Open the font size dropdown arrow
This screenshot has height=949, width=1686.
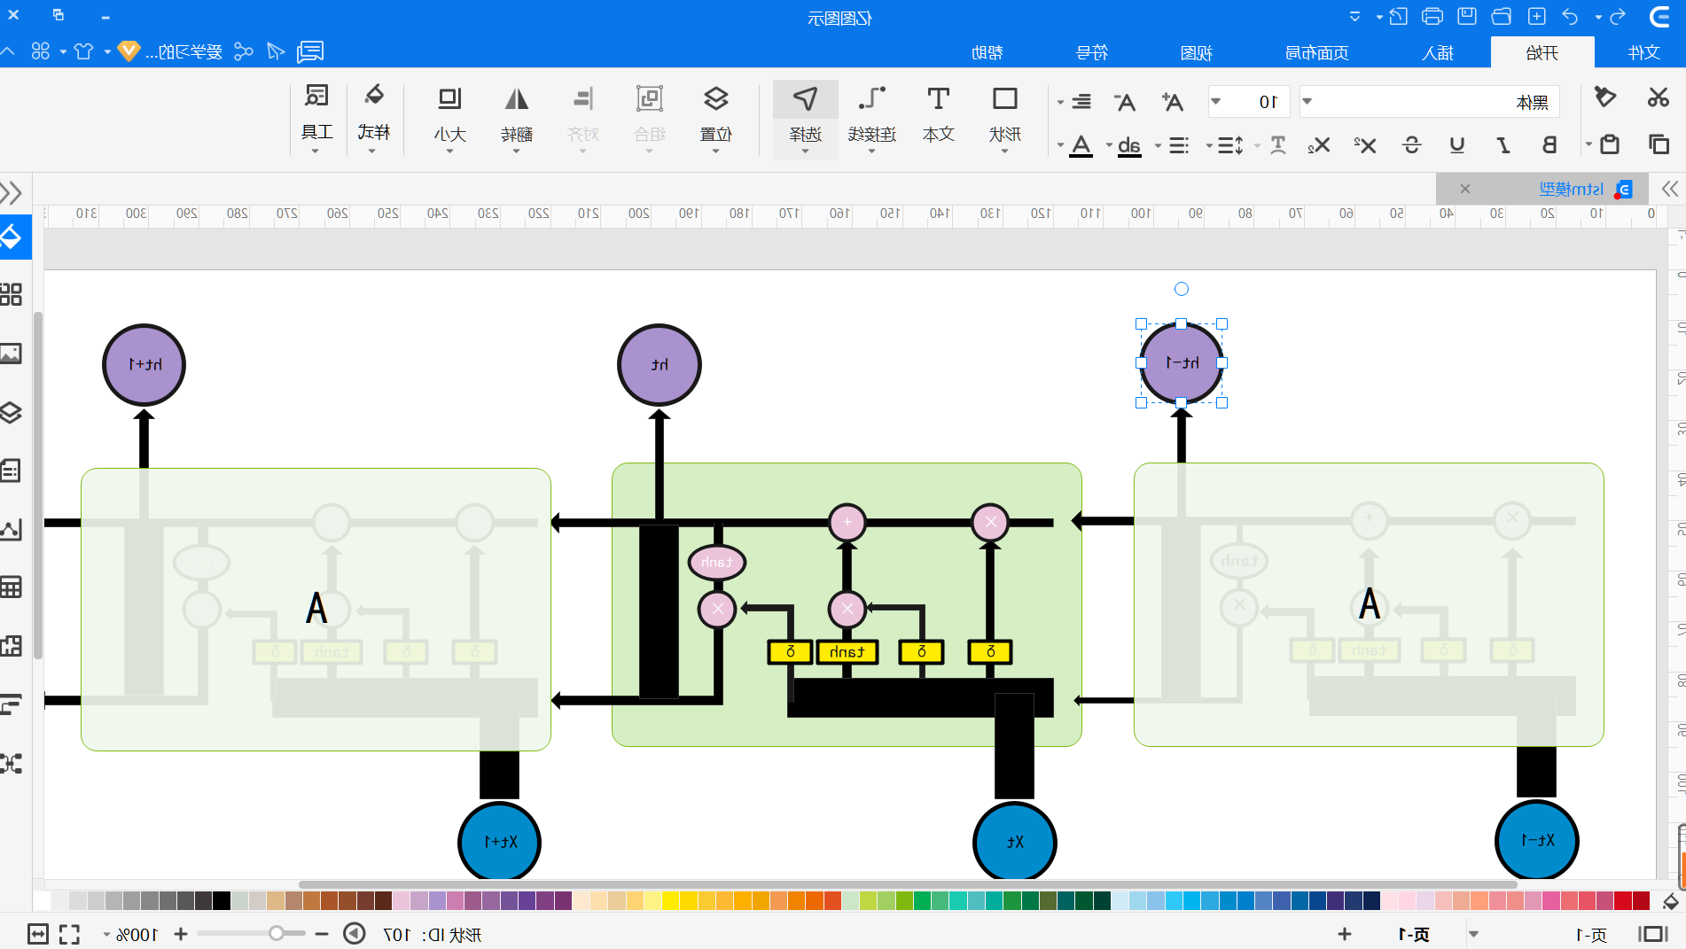click(x=1216, y=101)
